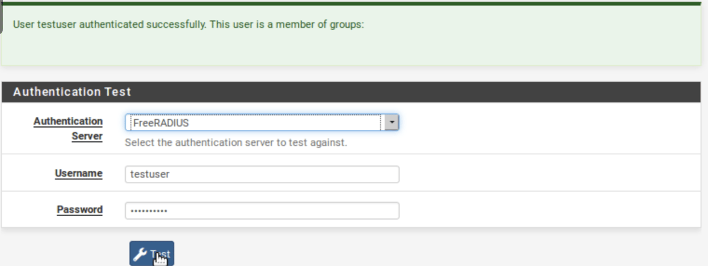Open the Authentication Server dropdown arrow

pos(391,123)
